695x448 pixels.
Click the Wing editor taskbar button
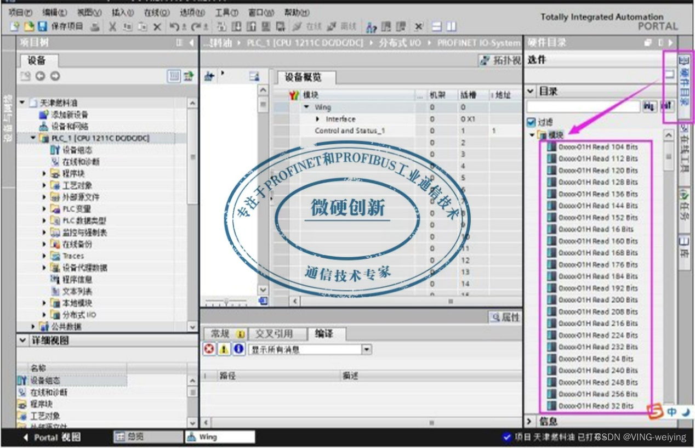coord(219,437)
